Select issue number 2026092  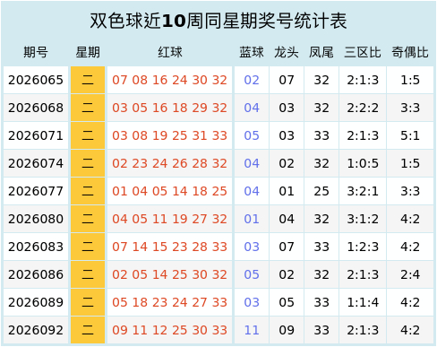tap(36, 330)
